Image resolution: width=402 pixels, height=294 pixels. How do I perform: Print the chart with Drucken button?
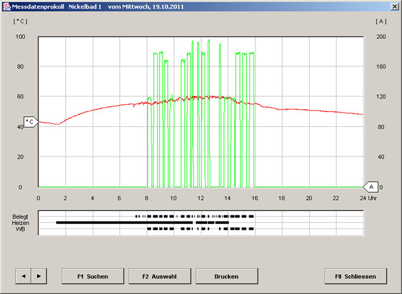click(226, 275)
